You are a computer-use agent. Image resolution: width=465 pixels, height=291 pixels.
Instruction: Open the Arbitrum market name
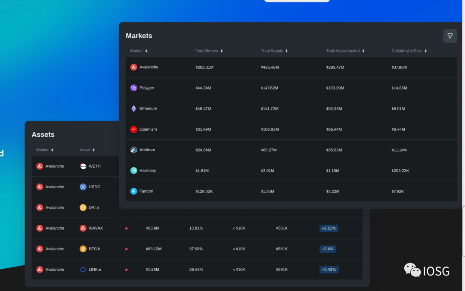(147, 150)
